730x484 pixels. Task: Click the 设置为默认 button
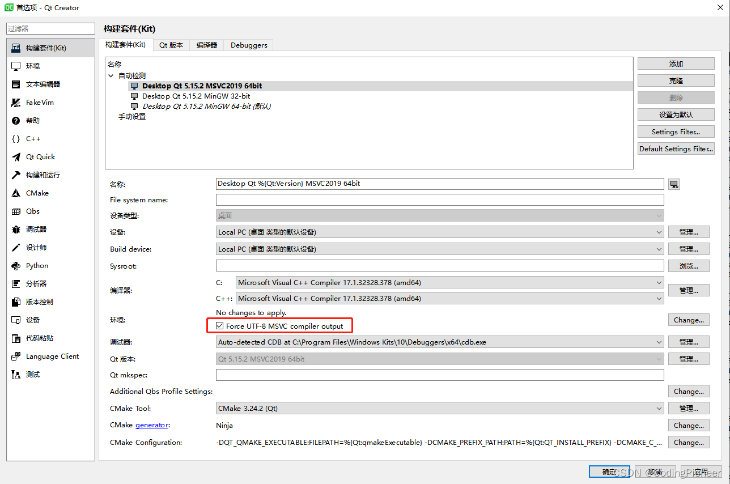(676, 115)
